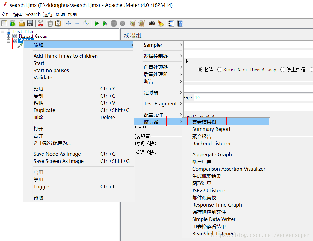Screen dimensions: 313x241
Task: Click the Stop sign icon
Action: [114, 23]
